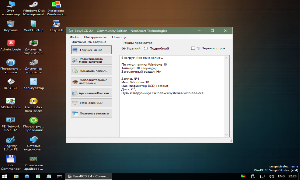Viewport: 300px width, 180px height.
Task: Click the text area scrollbar up arrow
Action: pyautogui.click(x=227, y=58)
